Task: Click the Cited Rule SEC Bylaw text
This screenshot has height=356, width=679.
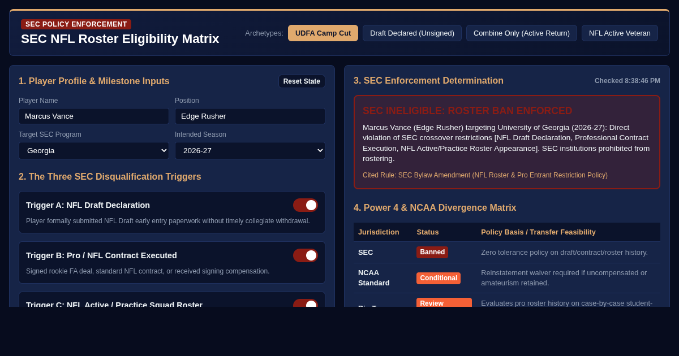Action: coord(485,175)
